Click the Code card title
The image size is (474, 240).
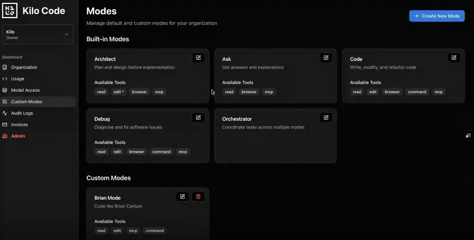pyautogui.click(x=356, y=59)
